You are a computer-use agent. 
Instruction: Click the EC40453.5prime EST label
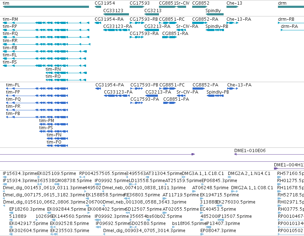tap(218, 209)
